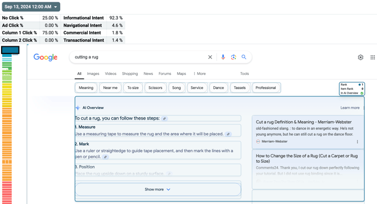The image size is (377, 204).
Task: Click source link icon in Mark step
Action: tap(105, 157)
